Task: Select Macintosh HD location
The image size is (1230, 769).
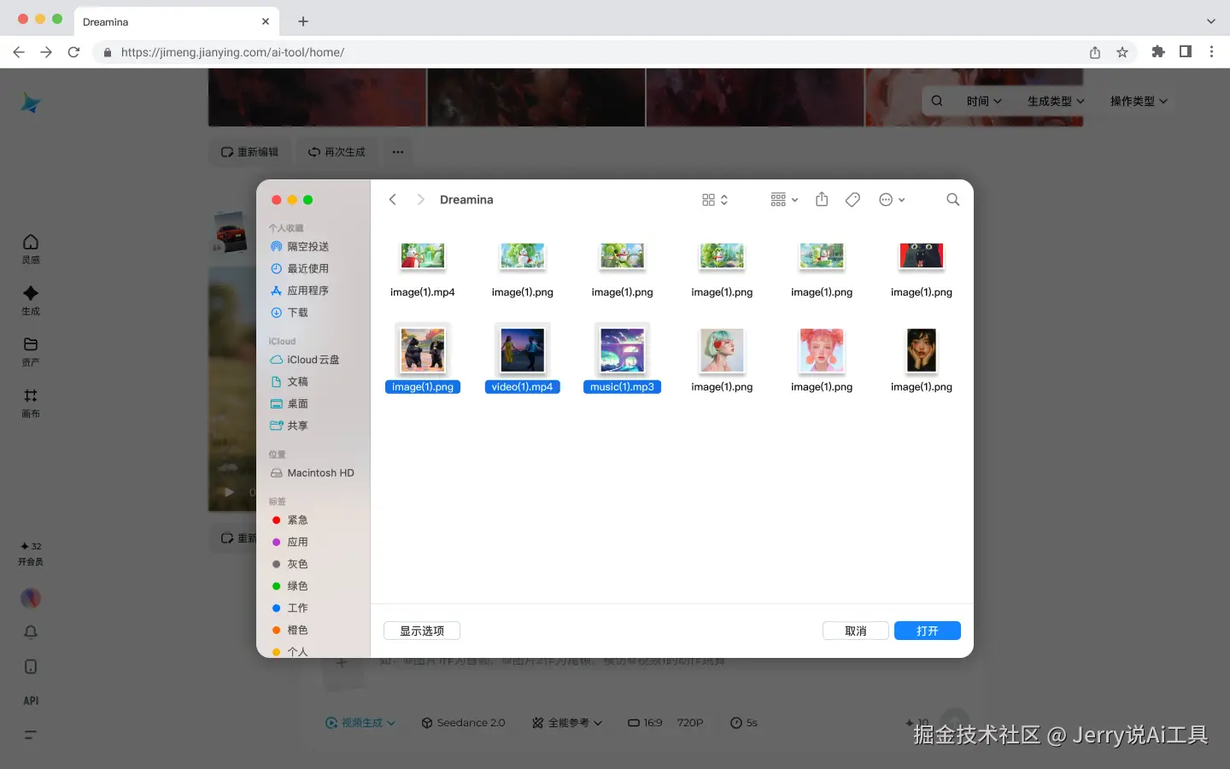Action: pyautogui.click(x=313, y=473)
